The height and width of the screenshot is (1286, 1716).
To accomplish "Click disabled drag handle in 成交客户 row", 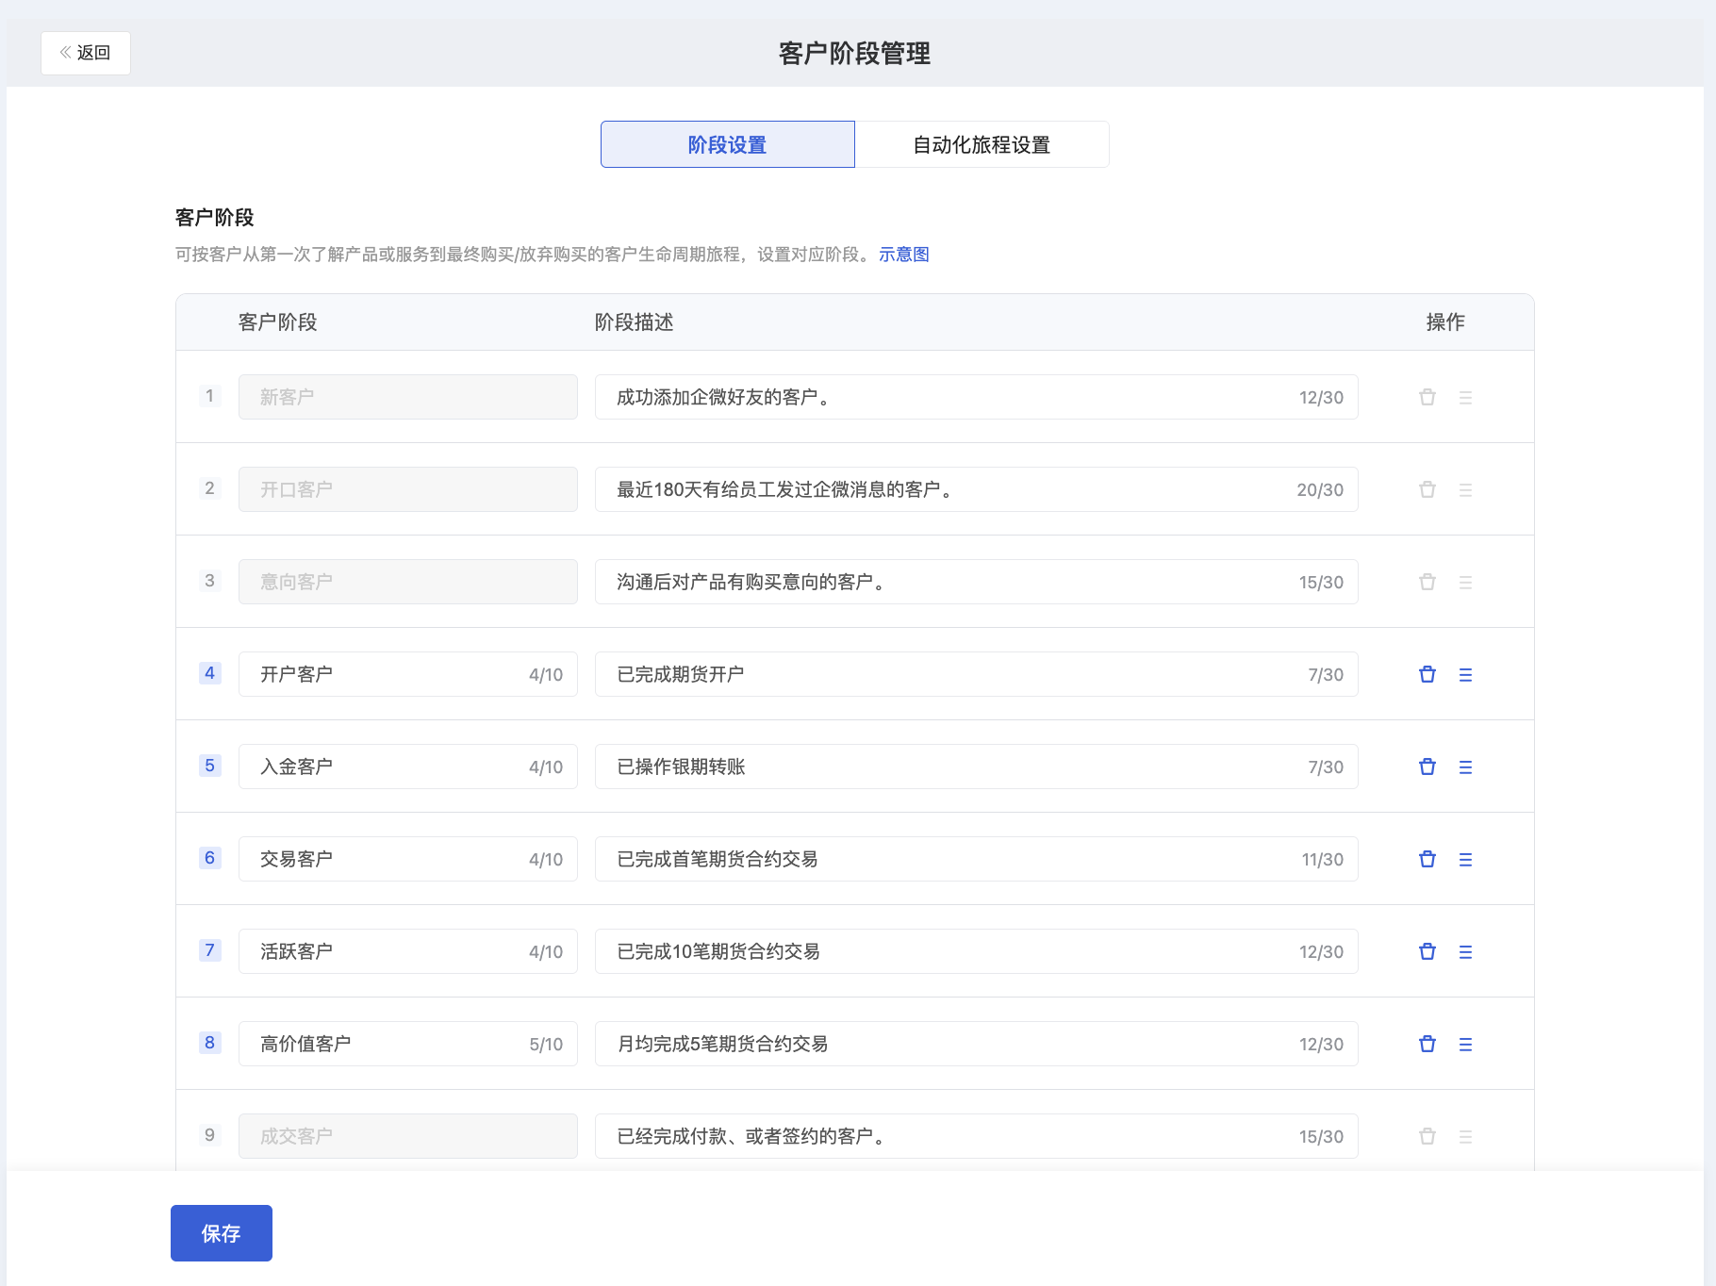I will (1465, 1137).
